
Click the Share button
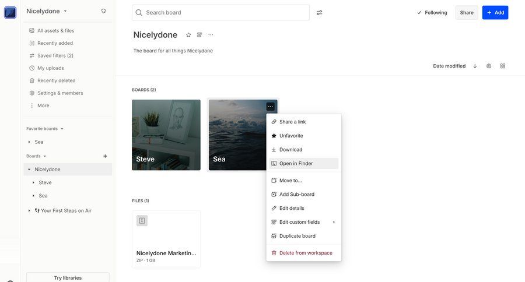click(x=467, y=12)
